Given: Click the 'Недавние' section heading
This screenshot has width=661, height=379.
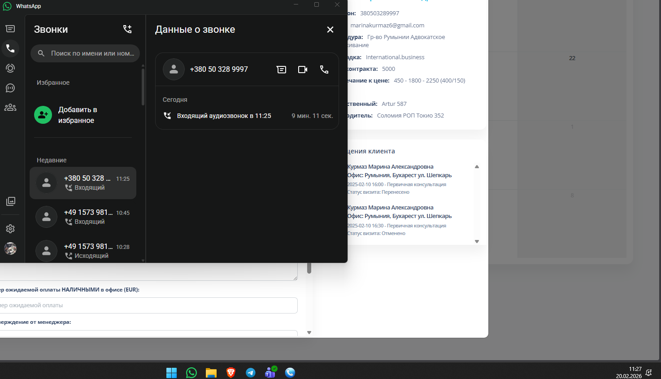Looking at the screenshot, I should (52, 160).
